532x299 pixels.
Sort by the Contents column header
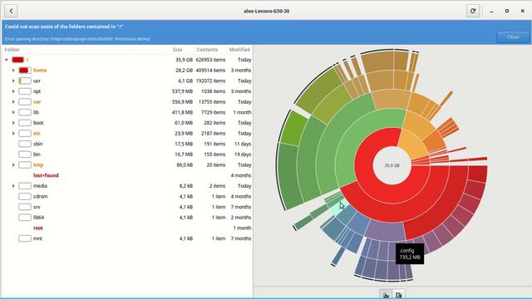tap(207, 50)
